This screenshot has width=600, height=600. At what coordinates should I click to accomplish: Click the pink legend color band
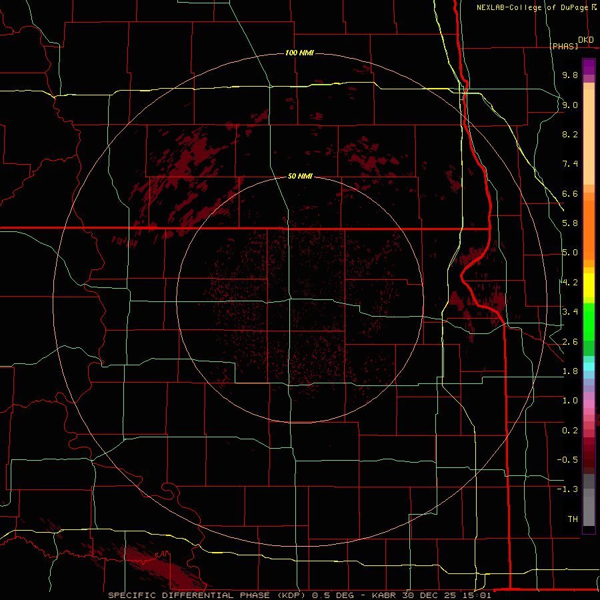pyautogui.click(x=589, y=404)
